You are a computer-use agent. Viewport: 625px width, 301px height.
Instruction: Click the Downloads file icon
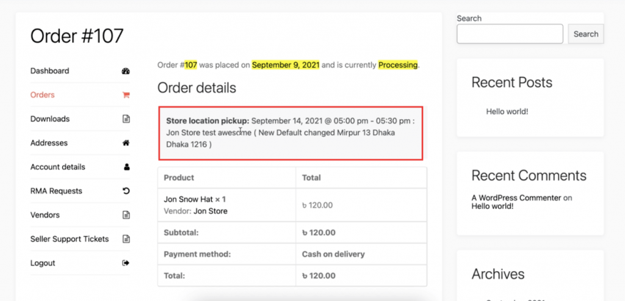126,119
